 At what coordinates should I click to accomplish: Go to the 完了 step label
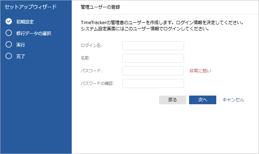click(x=21, y=56)
